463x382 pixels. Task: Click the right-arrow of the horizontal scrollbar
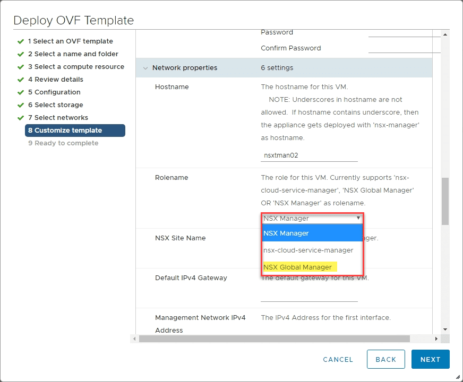(x=436, y=338)
